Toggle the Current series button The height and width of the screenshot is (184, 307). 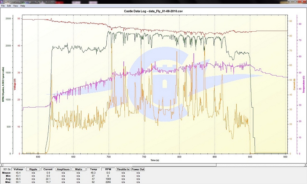point(48,169)
